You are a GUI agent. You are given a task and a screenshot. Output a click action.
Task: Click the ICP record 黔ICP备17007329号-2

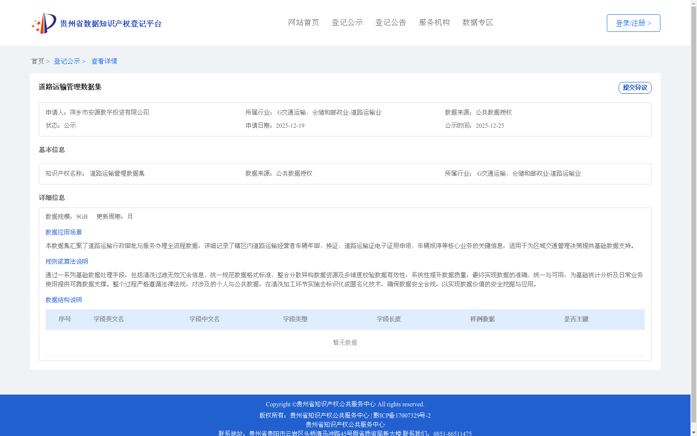click(x=402, y=416)
